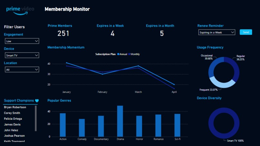Click the Frequent 33.07% donut label
The image size is (260, 146).
208,90
